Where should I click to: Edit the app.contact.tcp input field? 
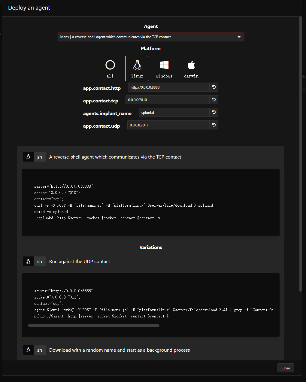[168, 100]
